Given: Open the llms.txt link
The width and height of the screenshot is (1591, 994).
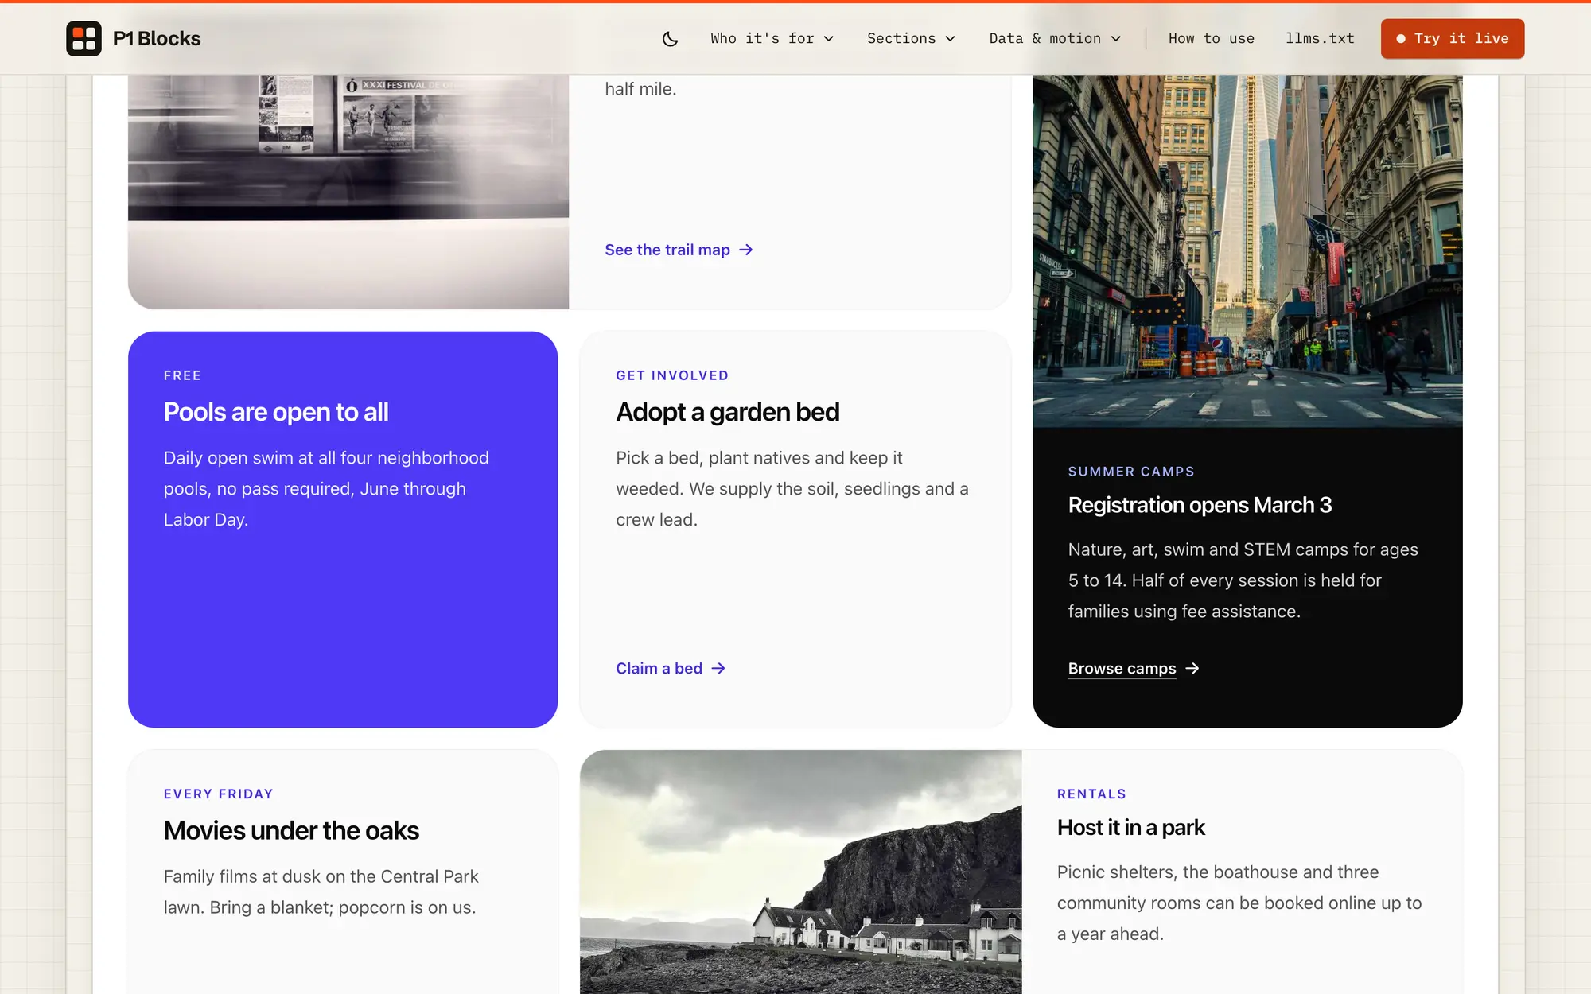Looking at the screenshot, I should pyautogui.click(x=1320, y=38).
